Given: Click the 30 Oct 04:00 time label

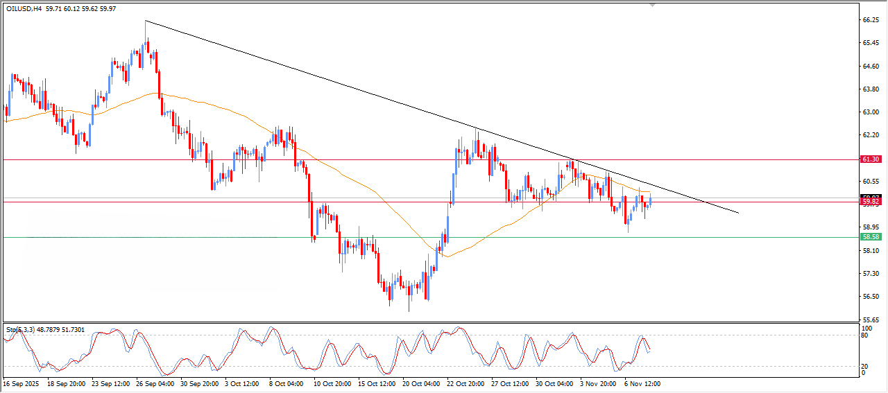Looking at the screenshot, I should tap(554, 383).
